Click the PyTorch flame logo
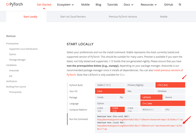This screenshot has height=134, width=196. [x=8, y=5]
